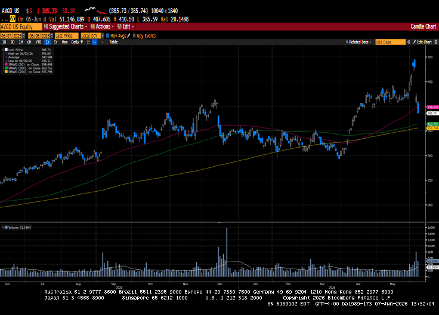Screen dimensions: 439x315
Task: Click the Volume legend square icon
Action: click(6, 227)
